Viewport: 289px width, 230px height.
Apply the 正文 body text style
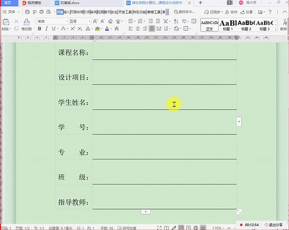point(210,25)
